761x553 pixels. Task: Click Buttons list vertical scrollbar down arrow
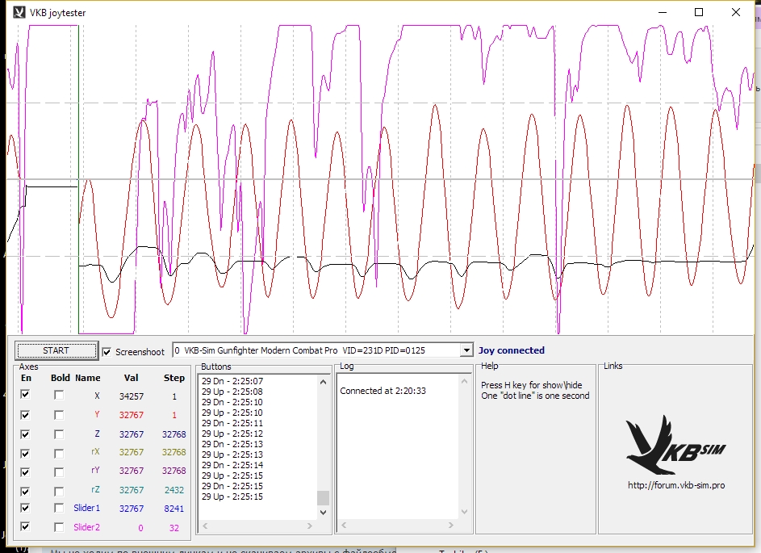(x=324, y=512)
